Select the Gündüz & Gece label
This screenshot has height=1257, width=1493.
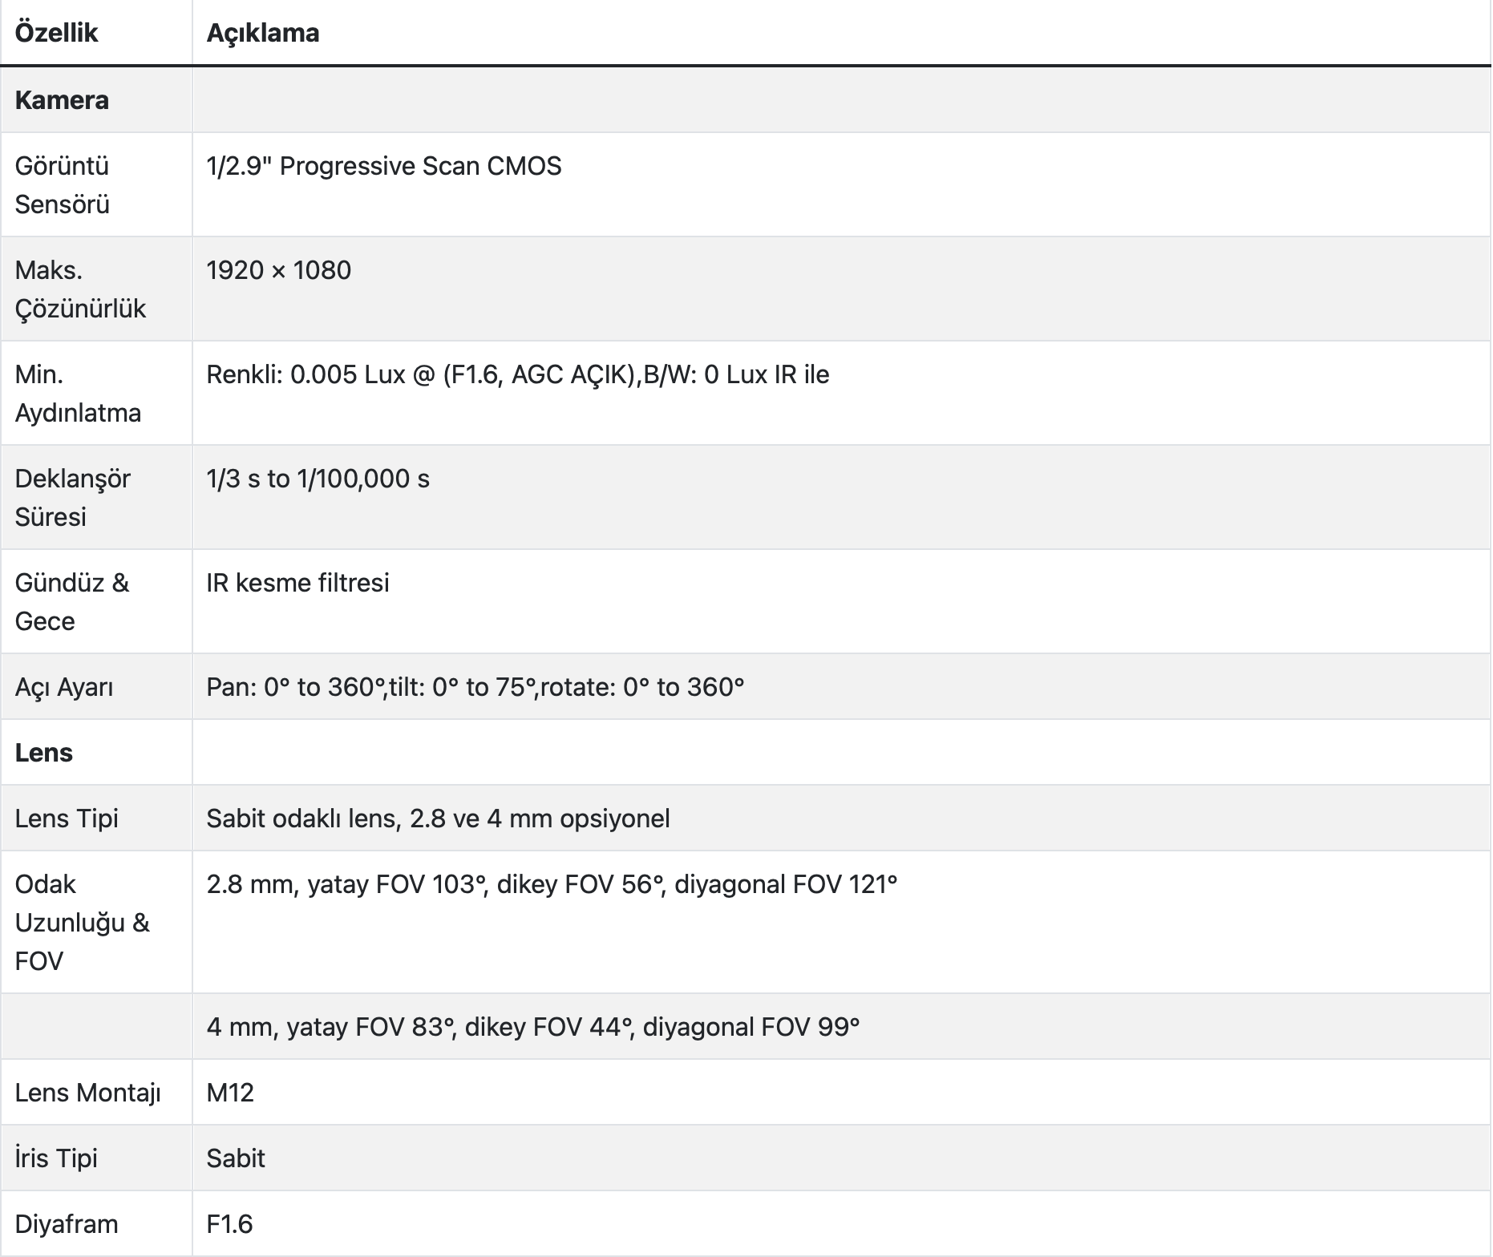(71, 602)
